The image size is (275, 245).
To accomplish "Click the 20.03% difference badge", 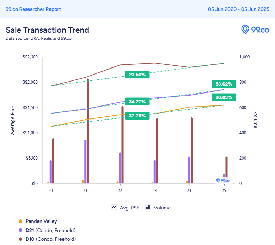I will coord(224,97).
